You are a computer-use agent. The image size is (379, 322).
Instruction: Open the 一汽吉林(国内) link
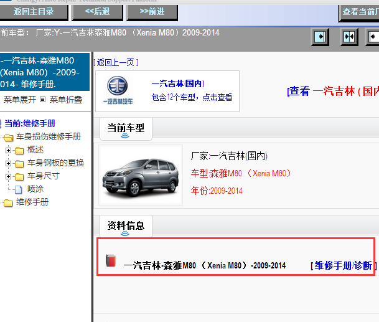click(x=178, y=83)
